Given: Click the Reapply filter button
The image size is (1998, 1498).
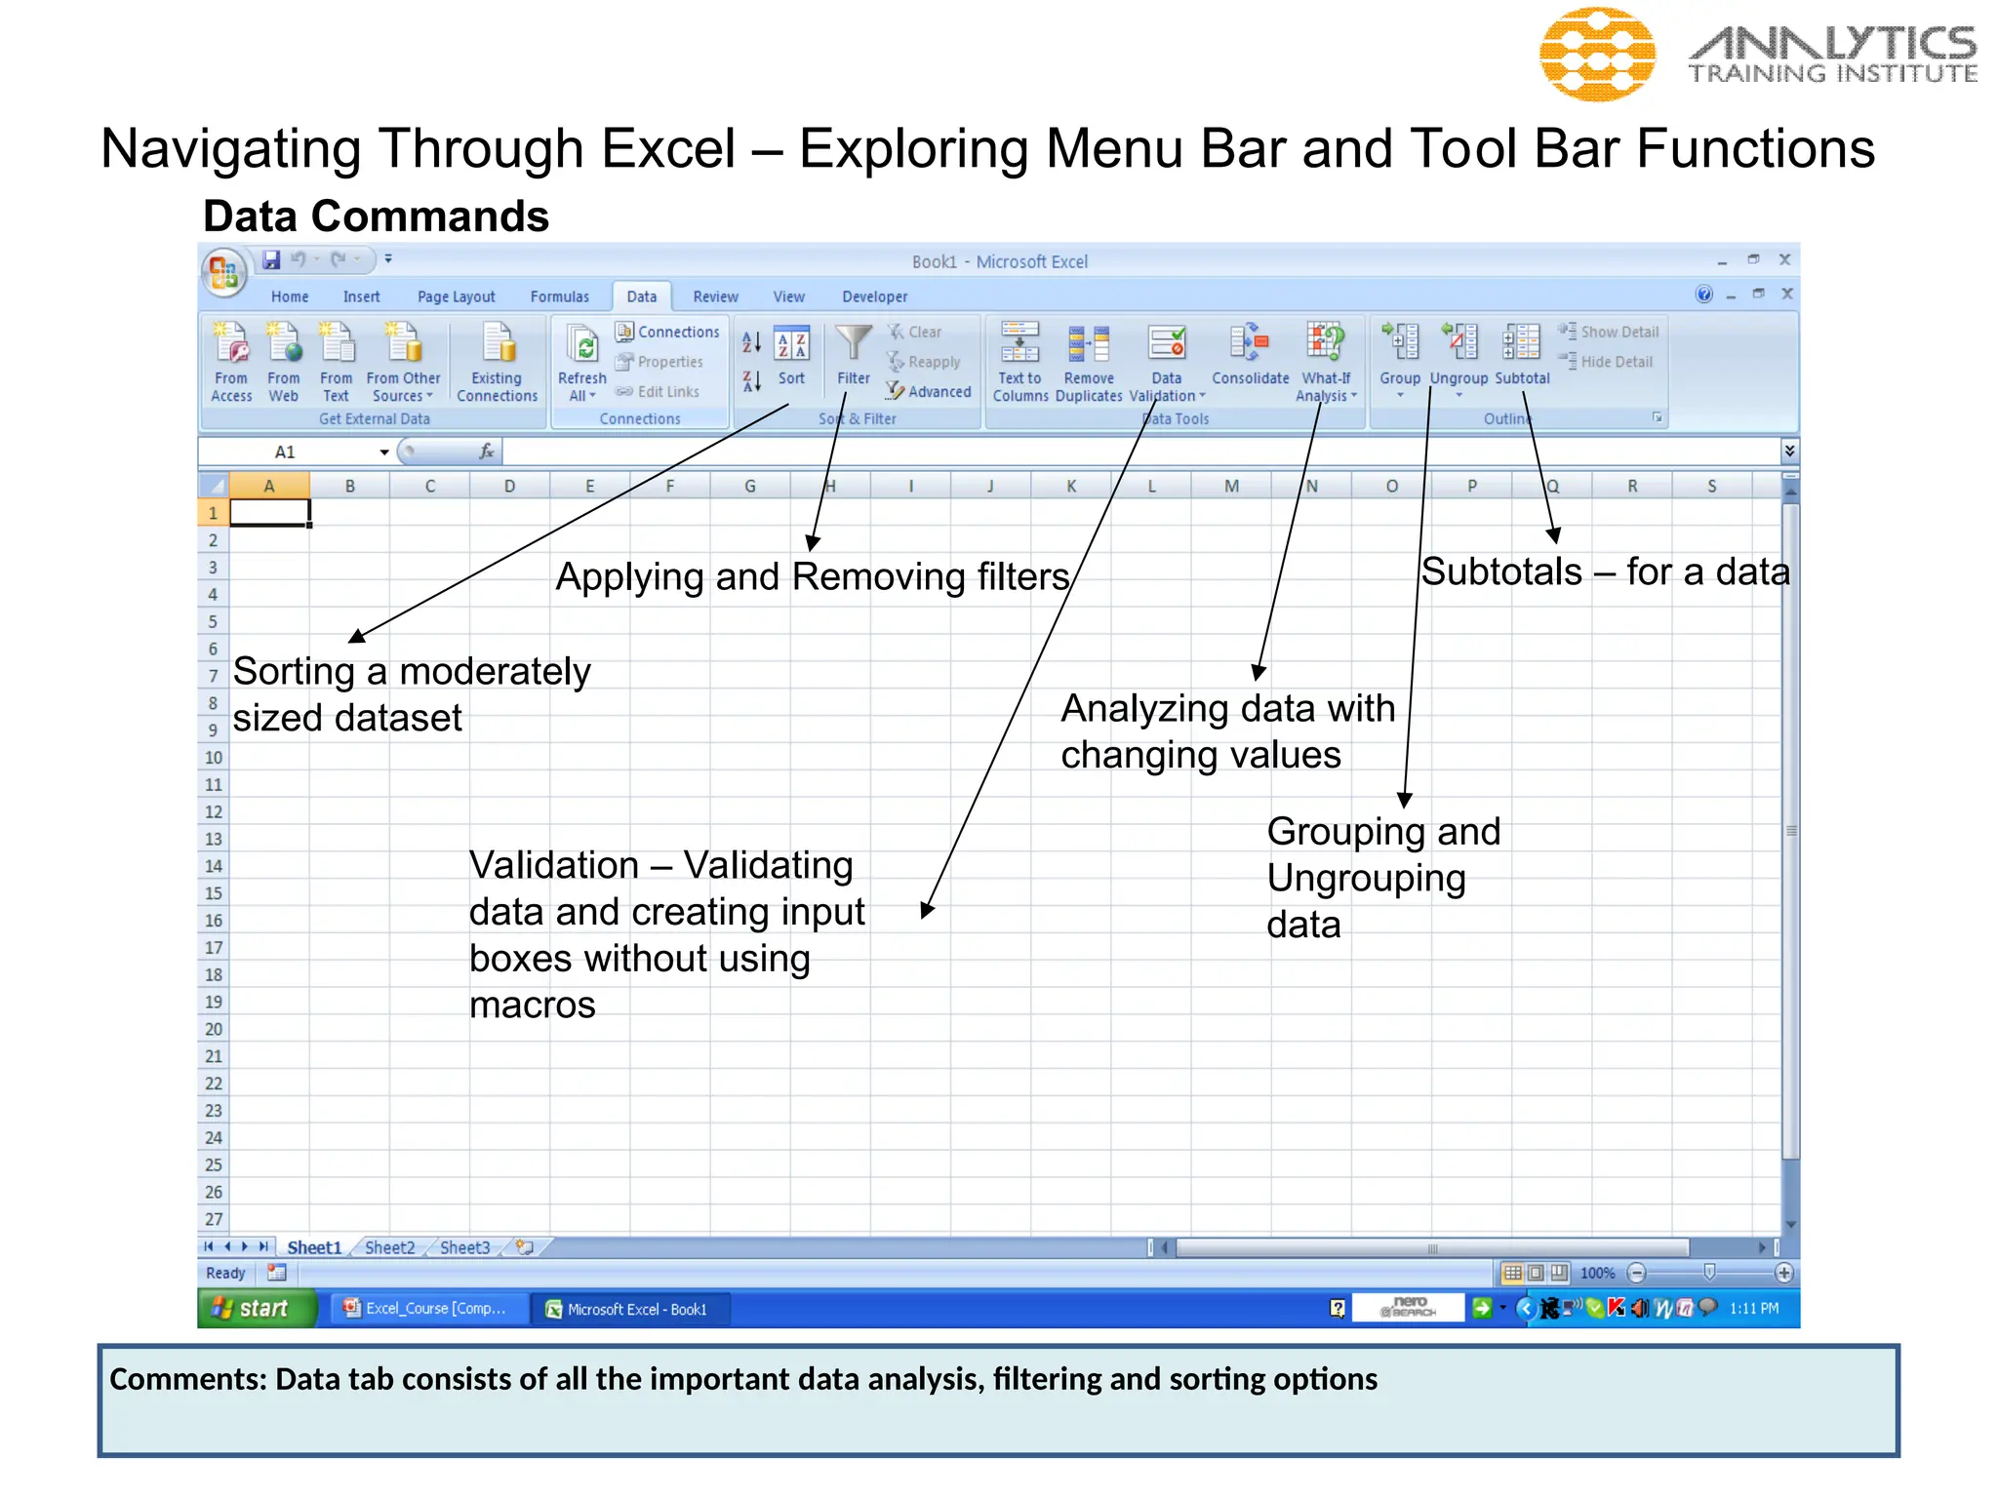Looking at the screenshot, I should (924, 362).
